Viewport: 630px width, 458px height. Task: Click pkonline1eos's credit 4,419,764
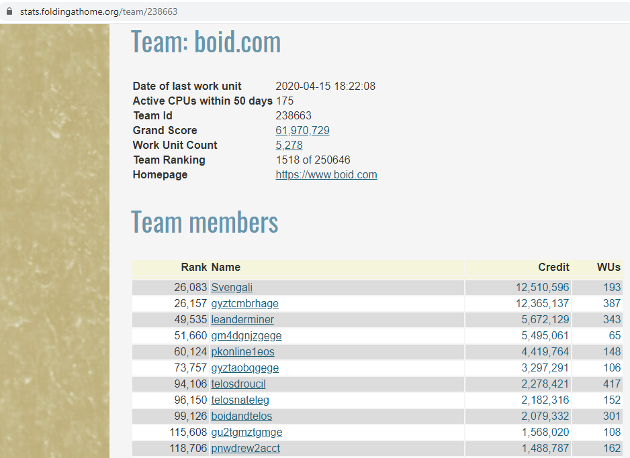pos(545,352)
